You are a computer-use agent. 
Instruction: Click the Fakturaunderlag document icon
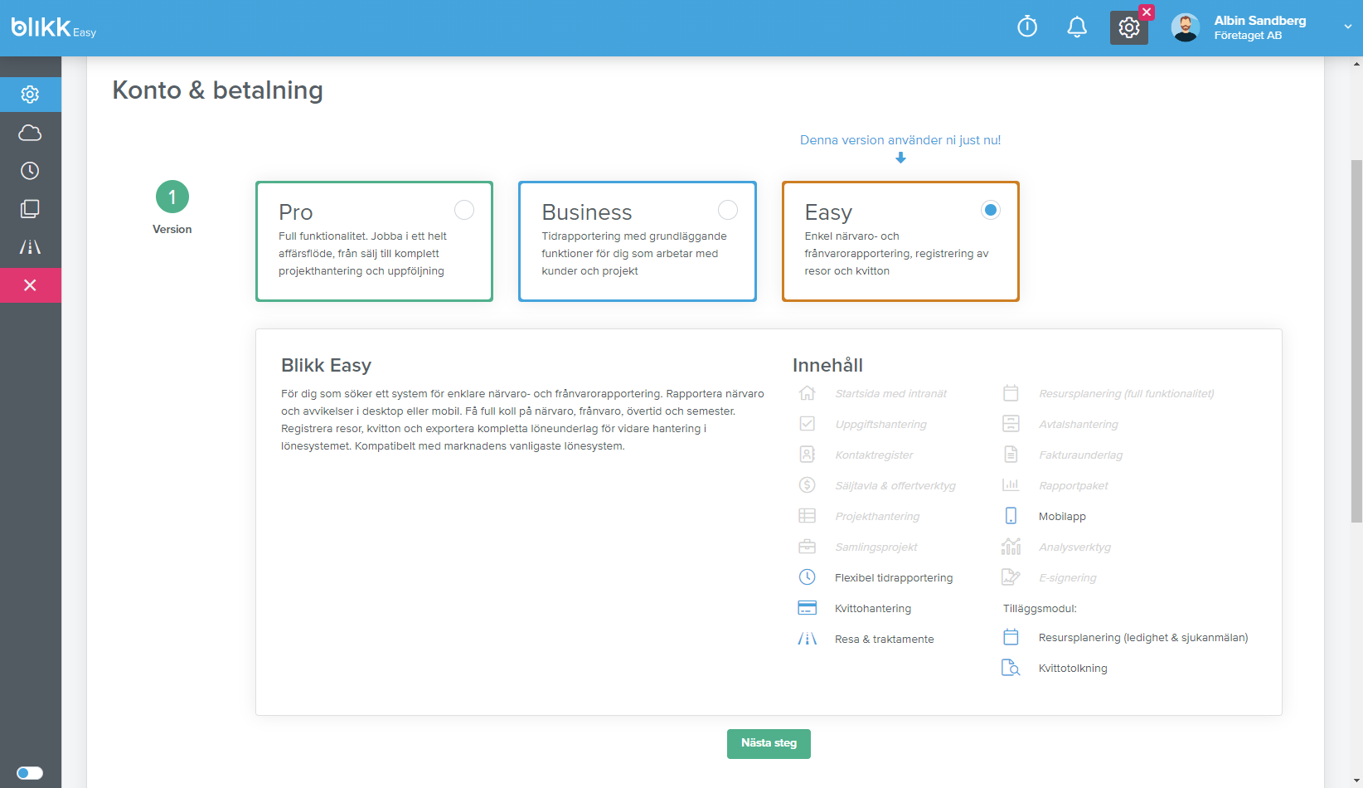click(x=1011, y=455)
